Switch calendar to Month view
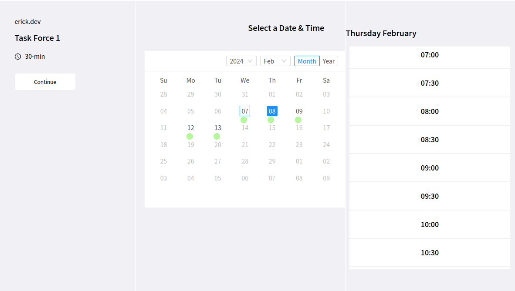Screen dimensions: 515x291 [307, 61]
